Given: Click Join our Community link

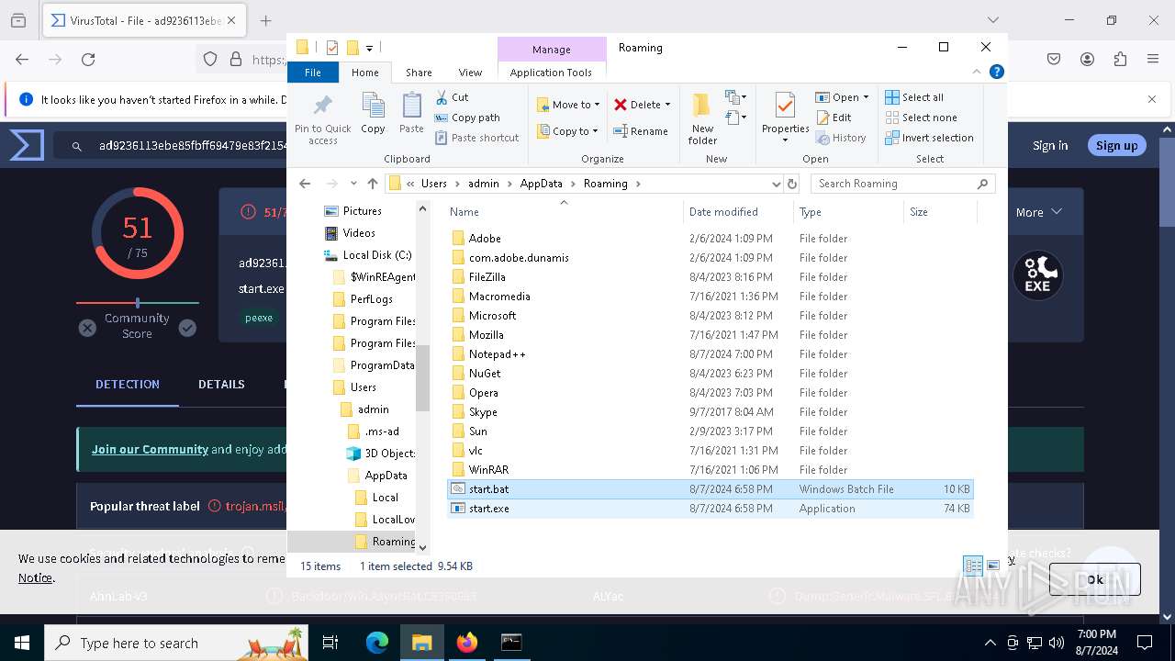Looking at the screenshot, I should (x=150, y=449).
